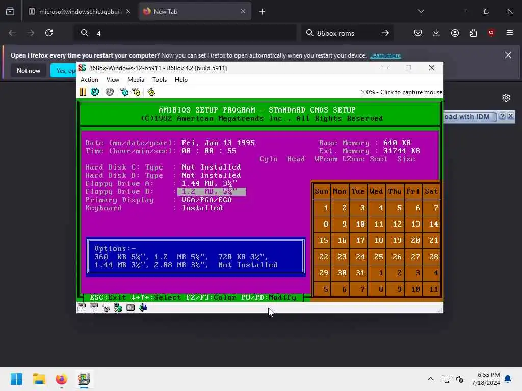Click the load with IDM button
522x391 pixels.
click(469, 117)
